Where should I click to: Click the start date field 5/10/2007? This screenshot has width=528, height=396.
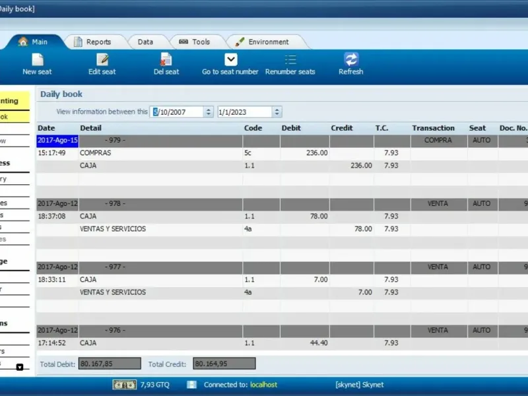(177, 112)
